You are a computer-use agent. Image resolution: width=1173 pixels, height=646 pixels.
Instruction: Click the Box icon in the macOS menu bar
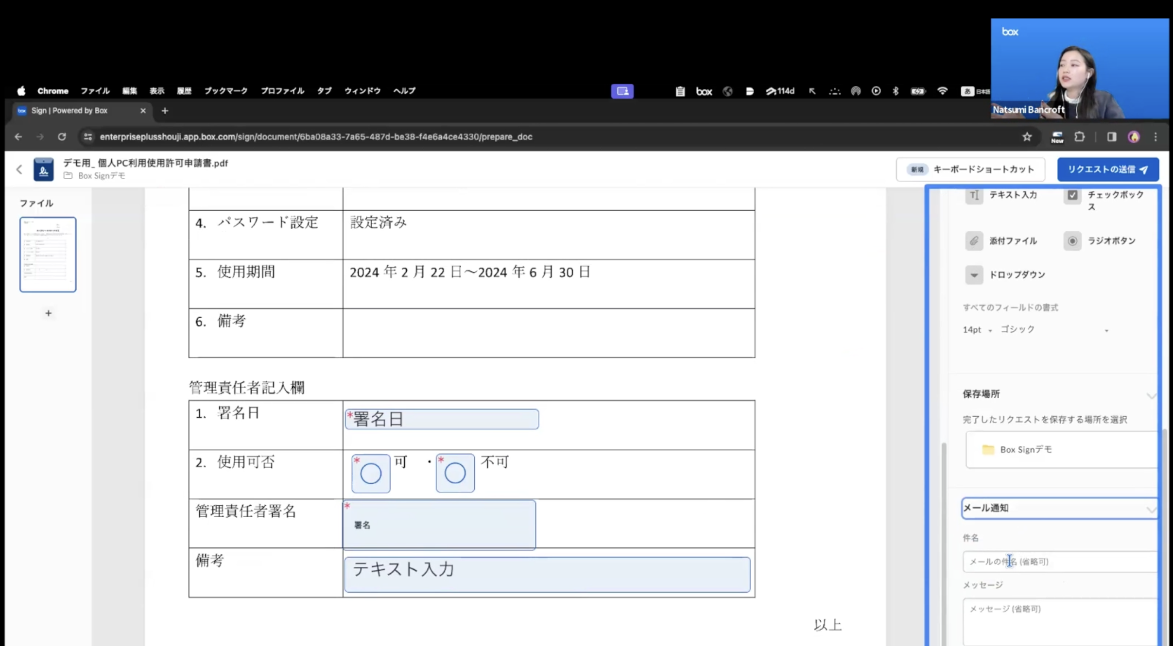[x=704, y=91]
